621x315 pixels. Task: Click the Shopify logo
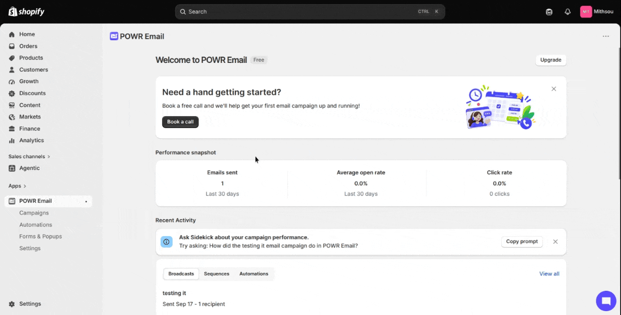[26, 12]
